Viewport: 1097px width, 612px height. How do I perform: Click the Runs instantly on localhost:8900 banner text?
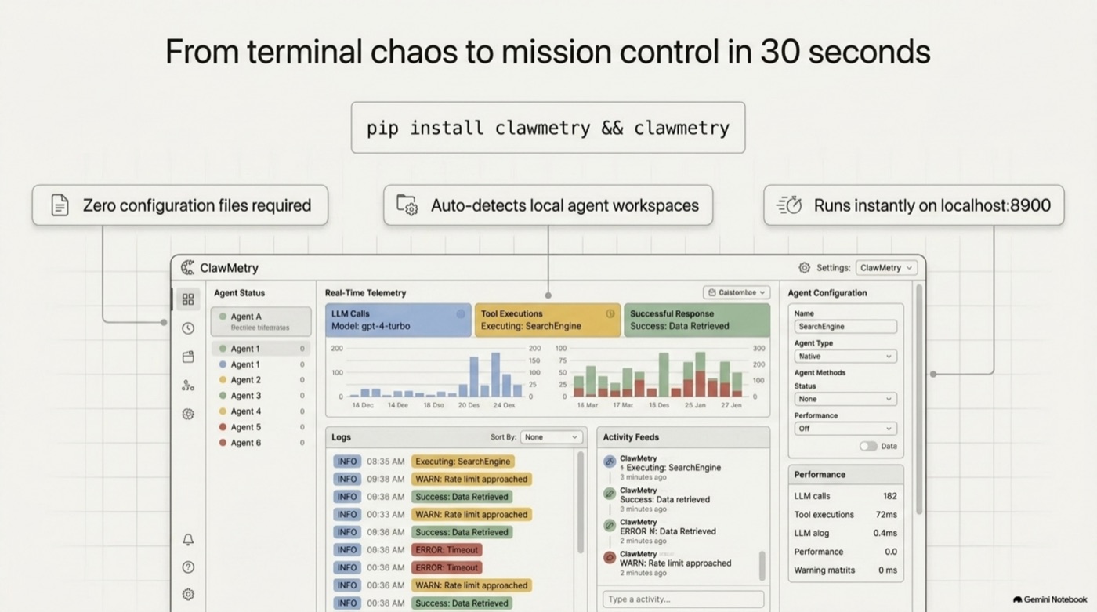(932, 205)
